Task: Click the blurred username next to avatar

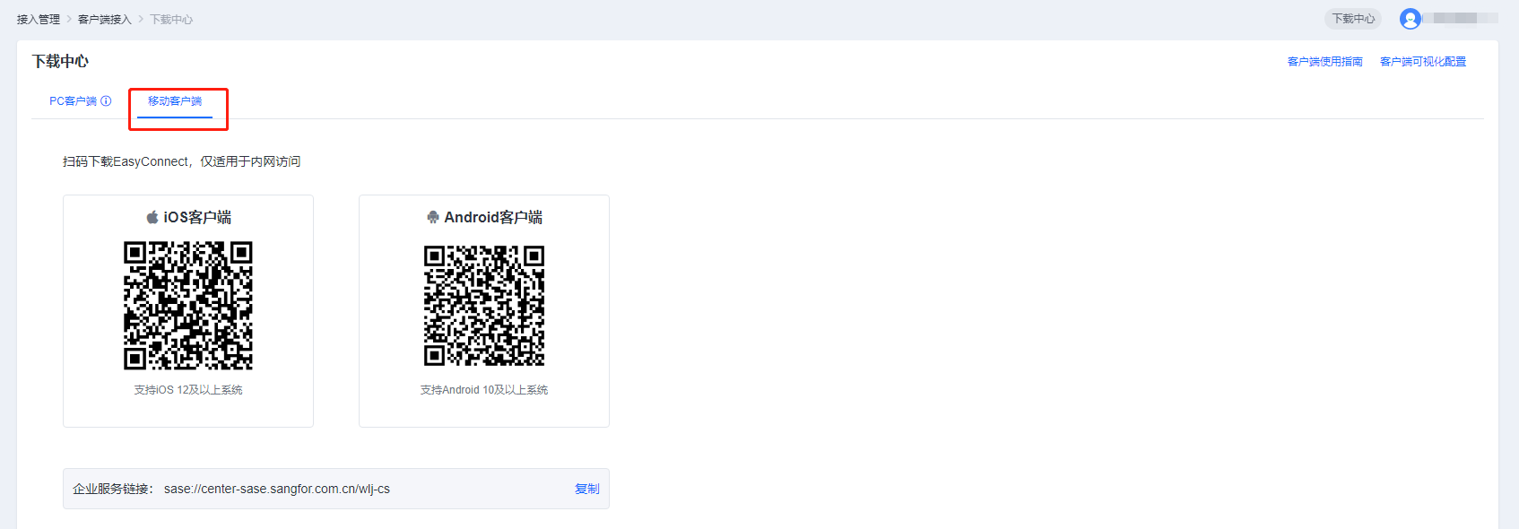Action: [1463, 19]
